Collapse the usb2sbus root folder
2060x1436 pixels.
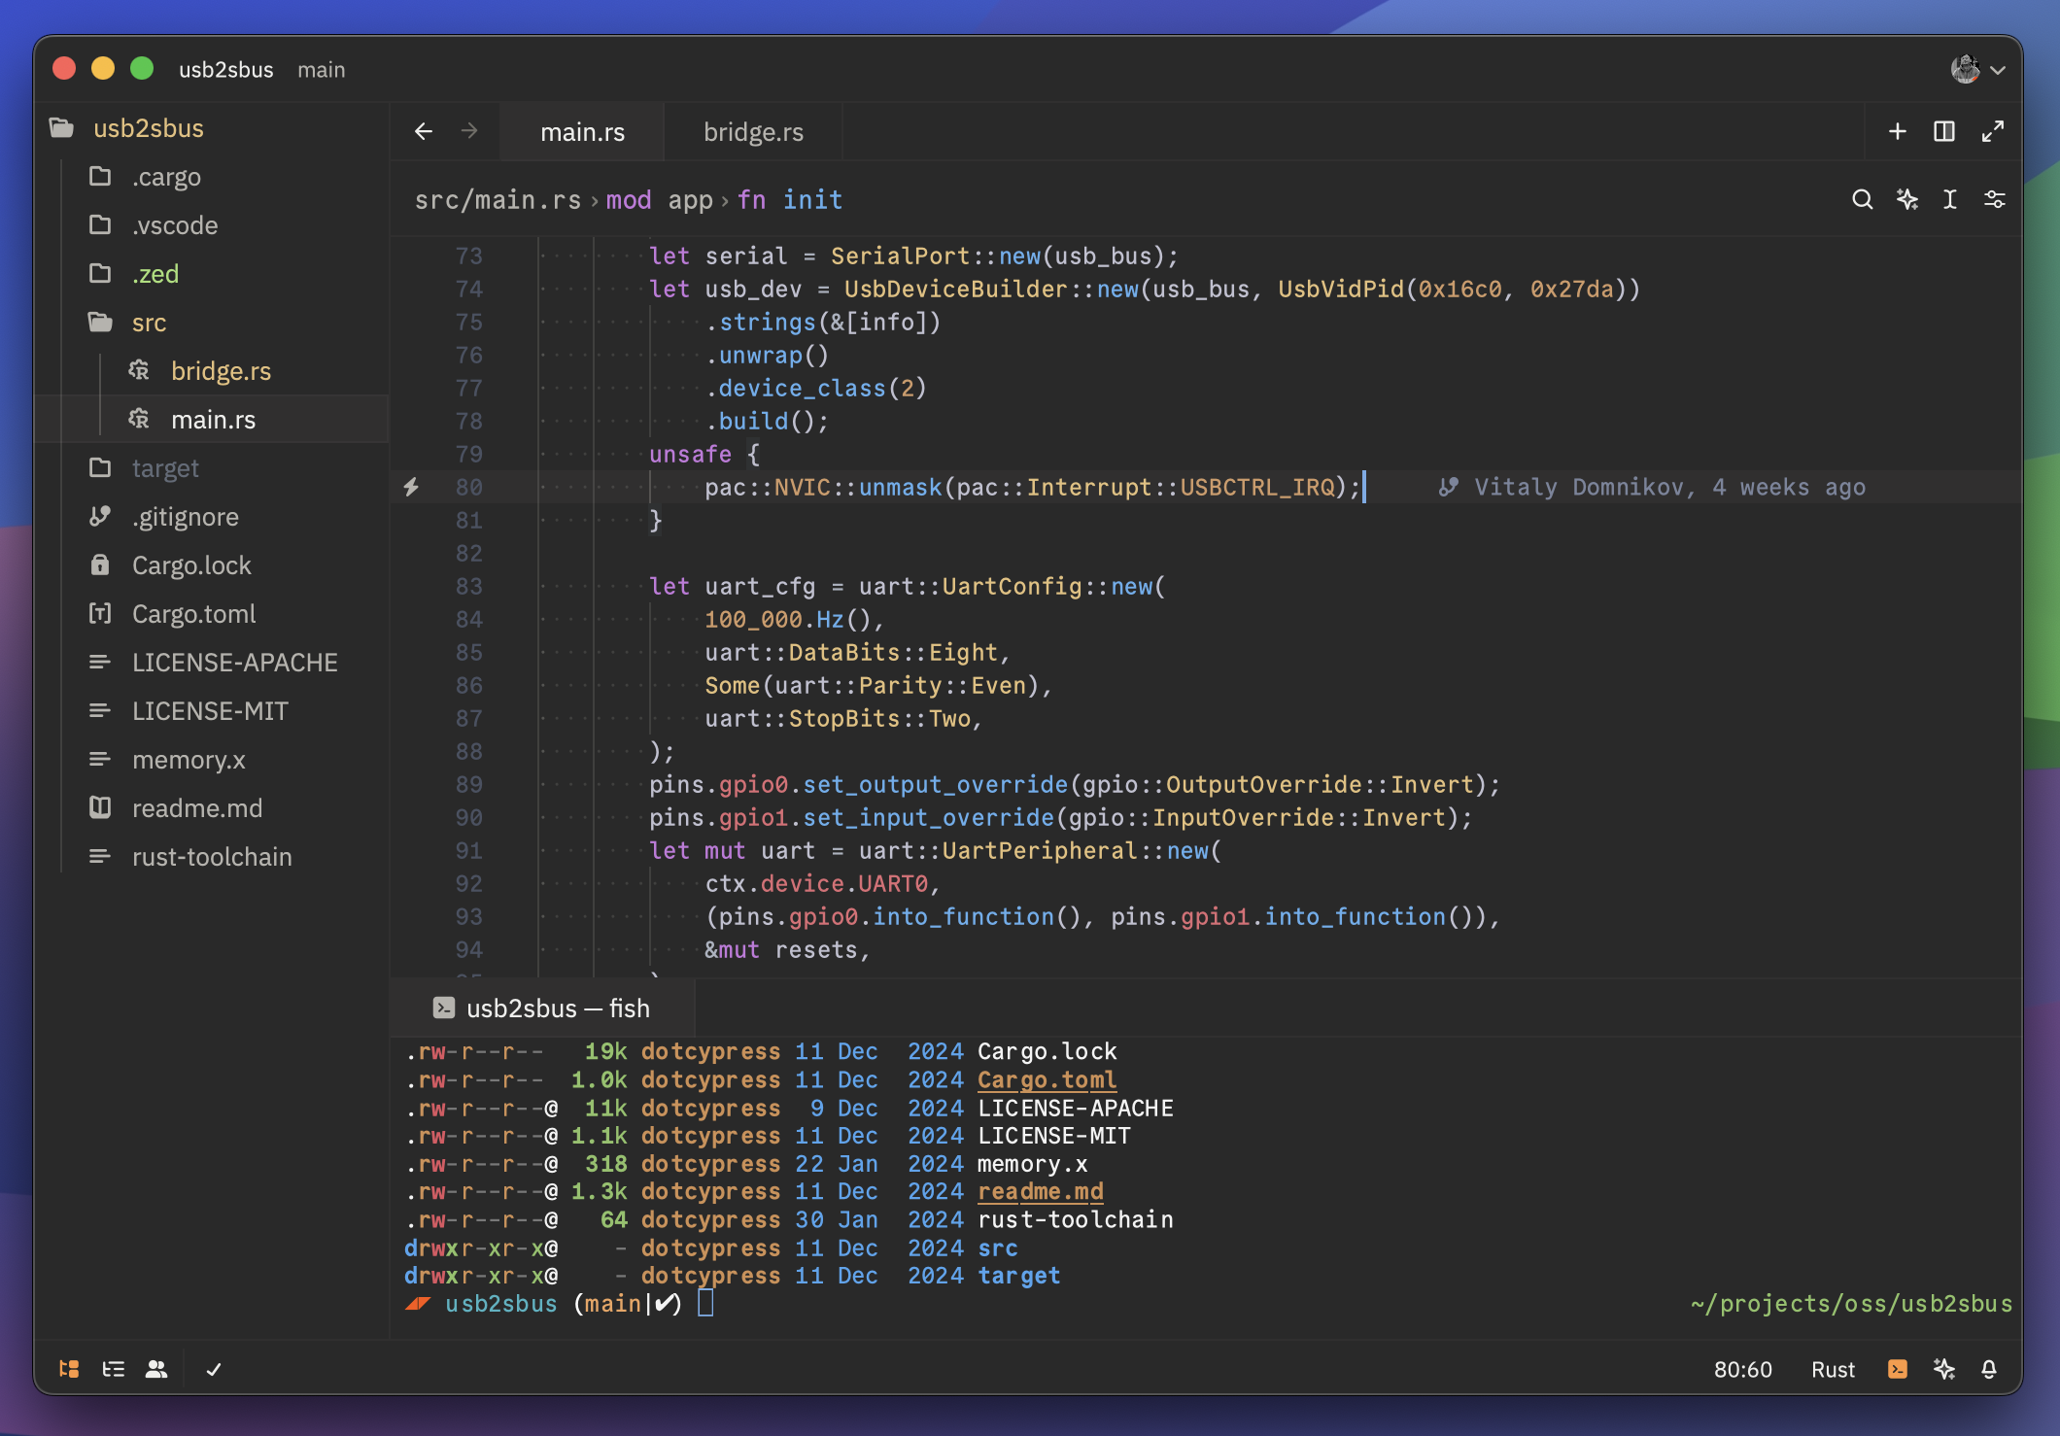tap(212, 128)
